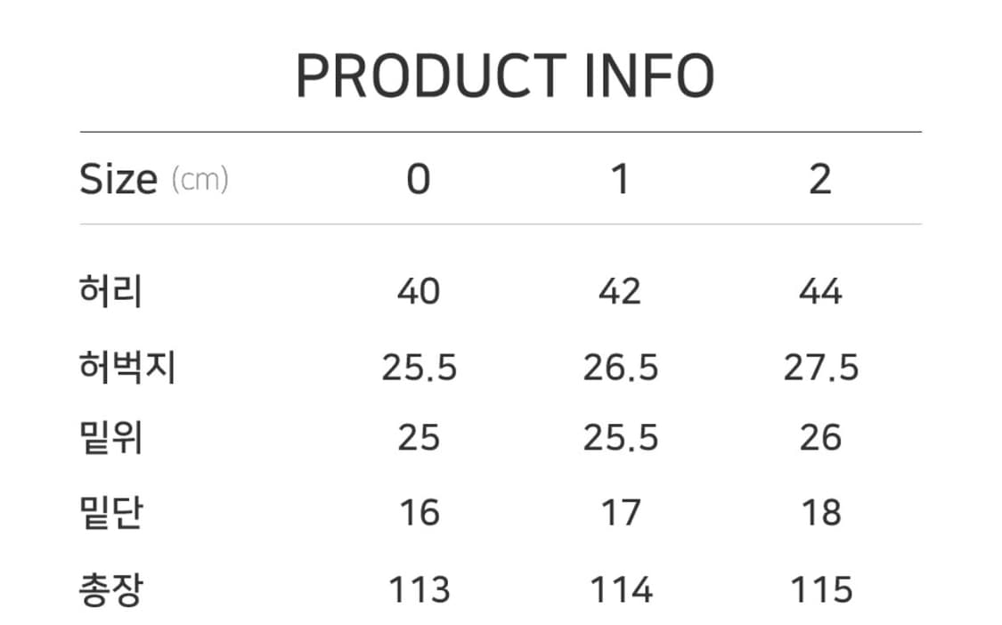Screen dimensions: 1002x625
Task: Select the size 1 column header
Action: (621, 180)
